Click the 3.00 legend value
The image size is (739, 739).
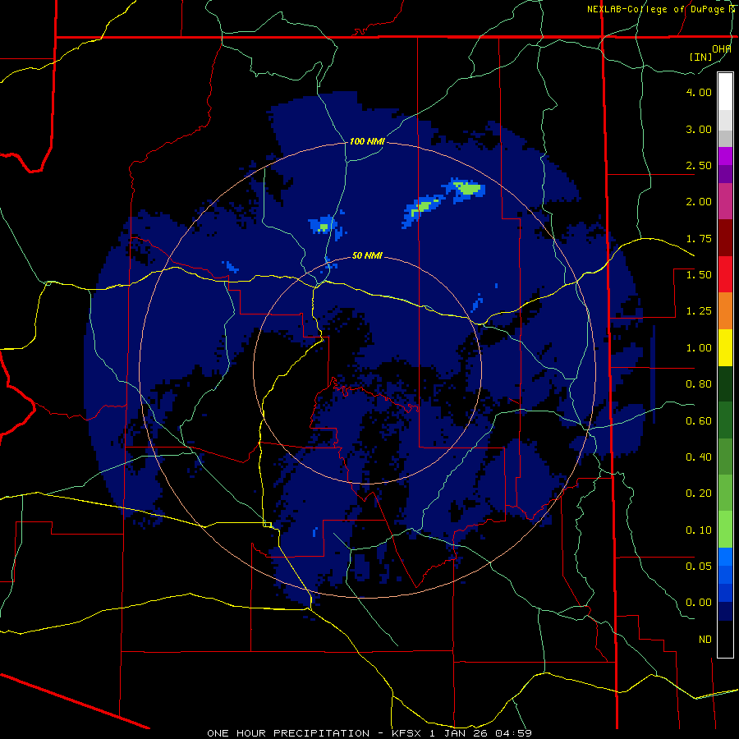point(699,129)
